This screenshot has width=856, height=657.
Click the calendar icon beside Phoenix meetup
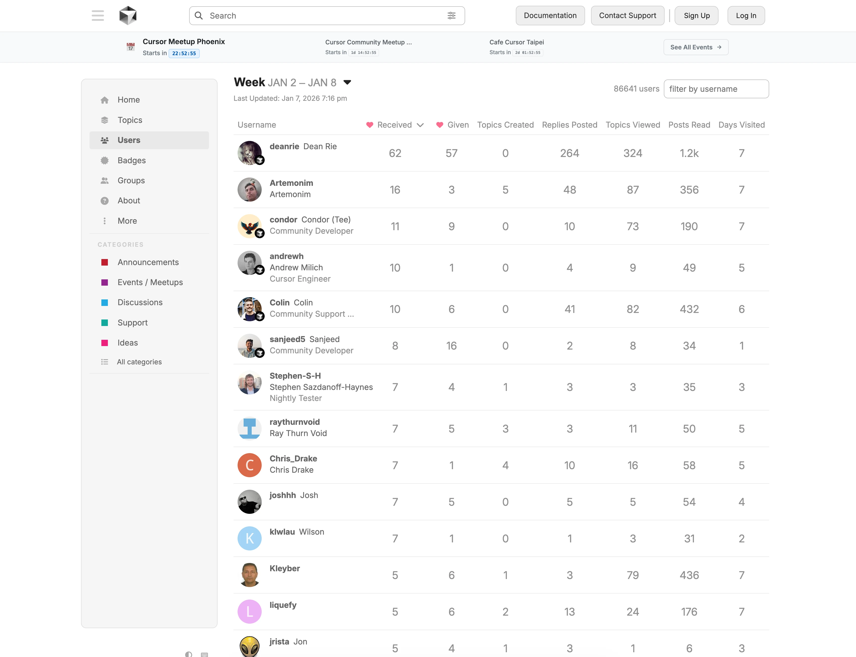pyautogui.click(x=131, y=47)
